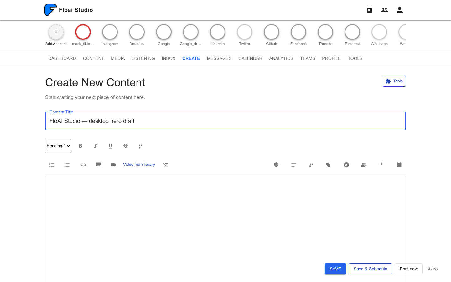Toggle underline formatting
The height and width of the screenshot is (282, 451).
(x=111, y=146)
